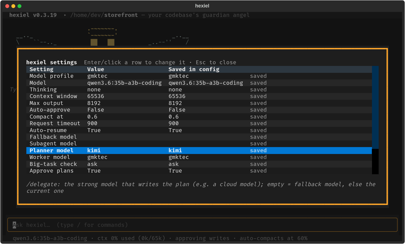The height and width of the screenshot is (244, 405).
Task: Select the Big-task check row
Action: (x=199, y=164)
